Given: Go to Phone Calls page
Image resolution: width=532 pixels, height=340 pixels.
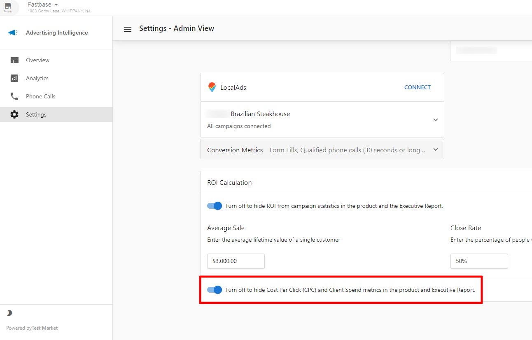Looking at the screenshot, I should pyautogui.click(x=40, y=96).
